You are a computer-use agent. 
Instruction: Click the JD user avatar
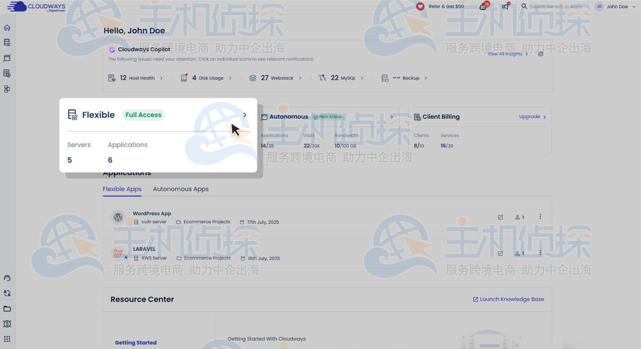[599, 7]
